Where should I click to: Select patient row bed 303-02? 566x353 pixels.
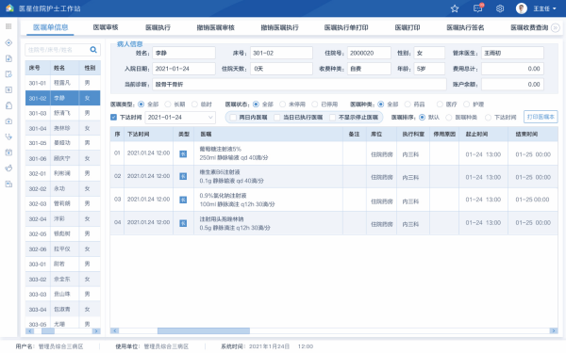(63, 280)
